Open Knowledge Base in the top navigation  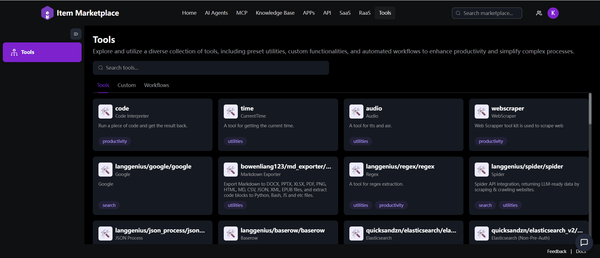pyautogui.click(x=275, y=13)
